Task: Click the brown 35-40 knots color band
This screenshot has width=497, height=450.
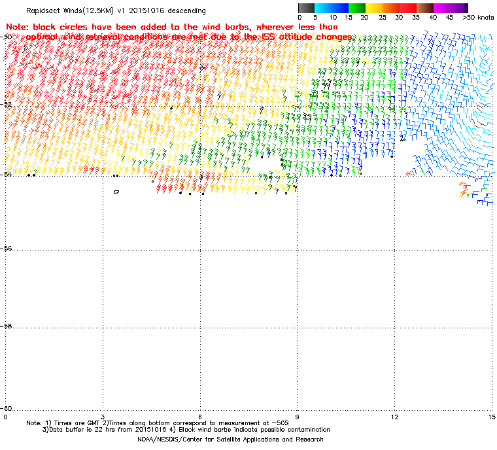Action: (425, 8)
